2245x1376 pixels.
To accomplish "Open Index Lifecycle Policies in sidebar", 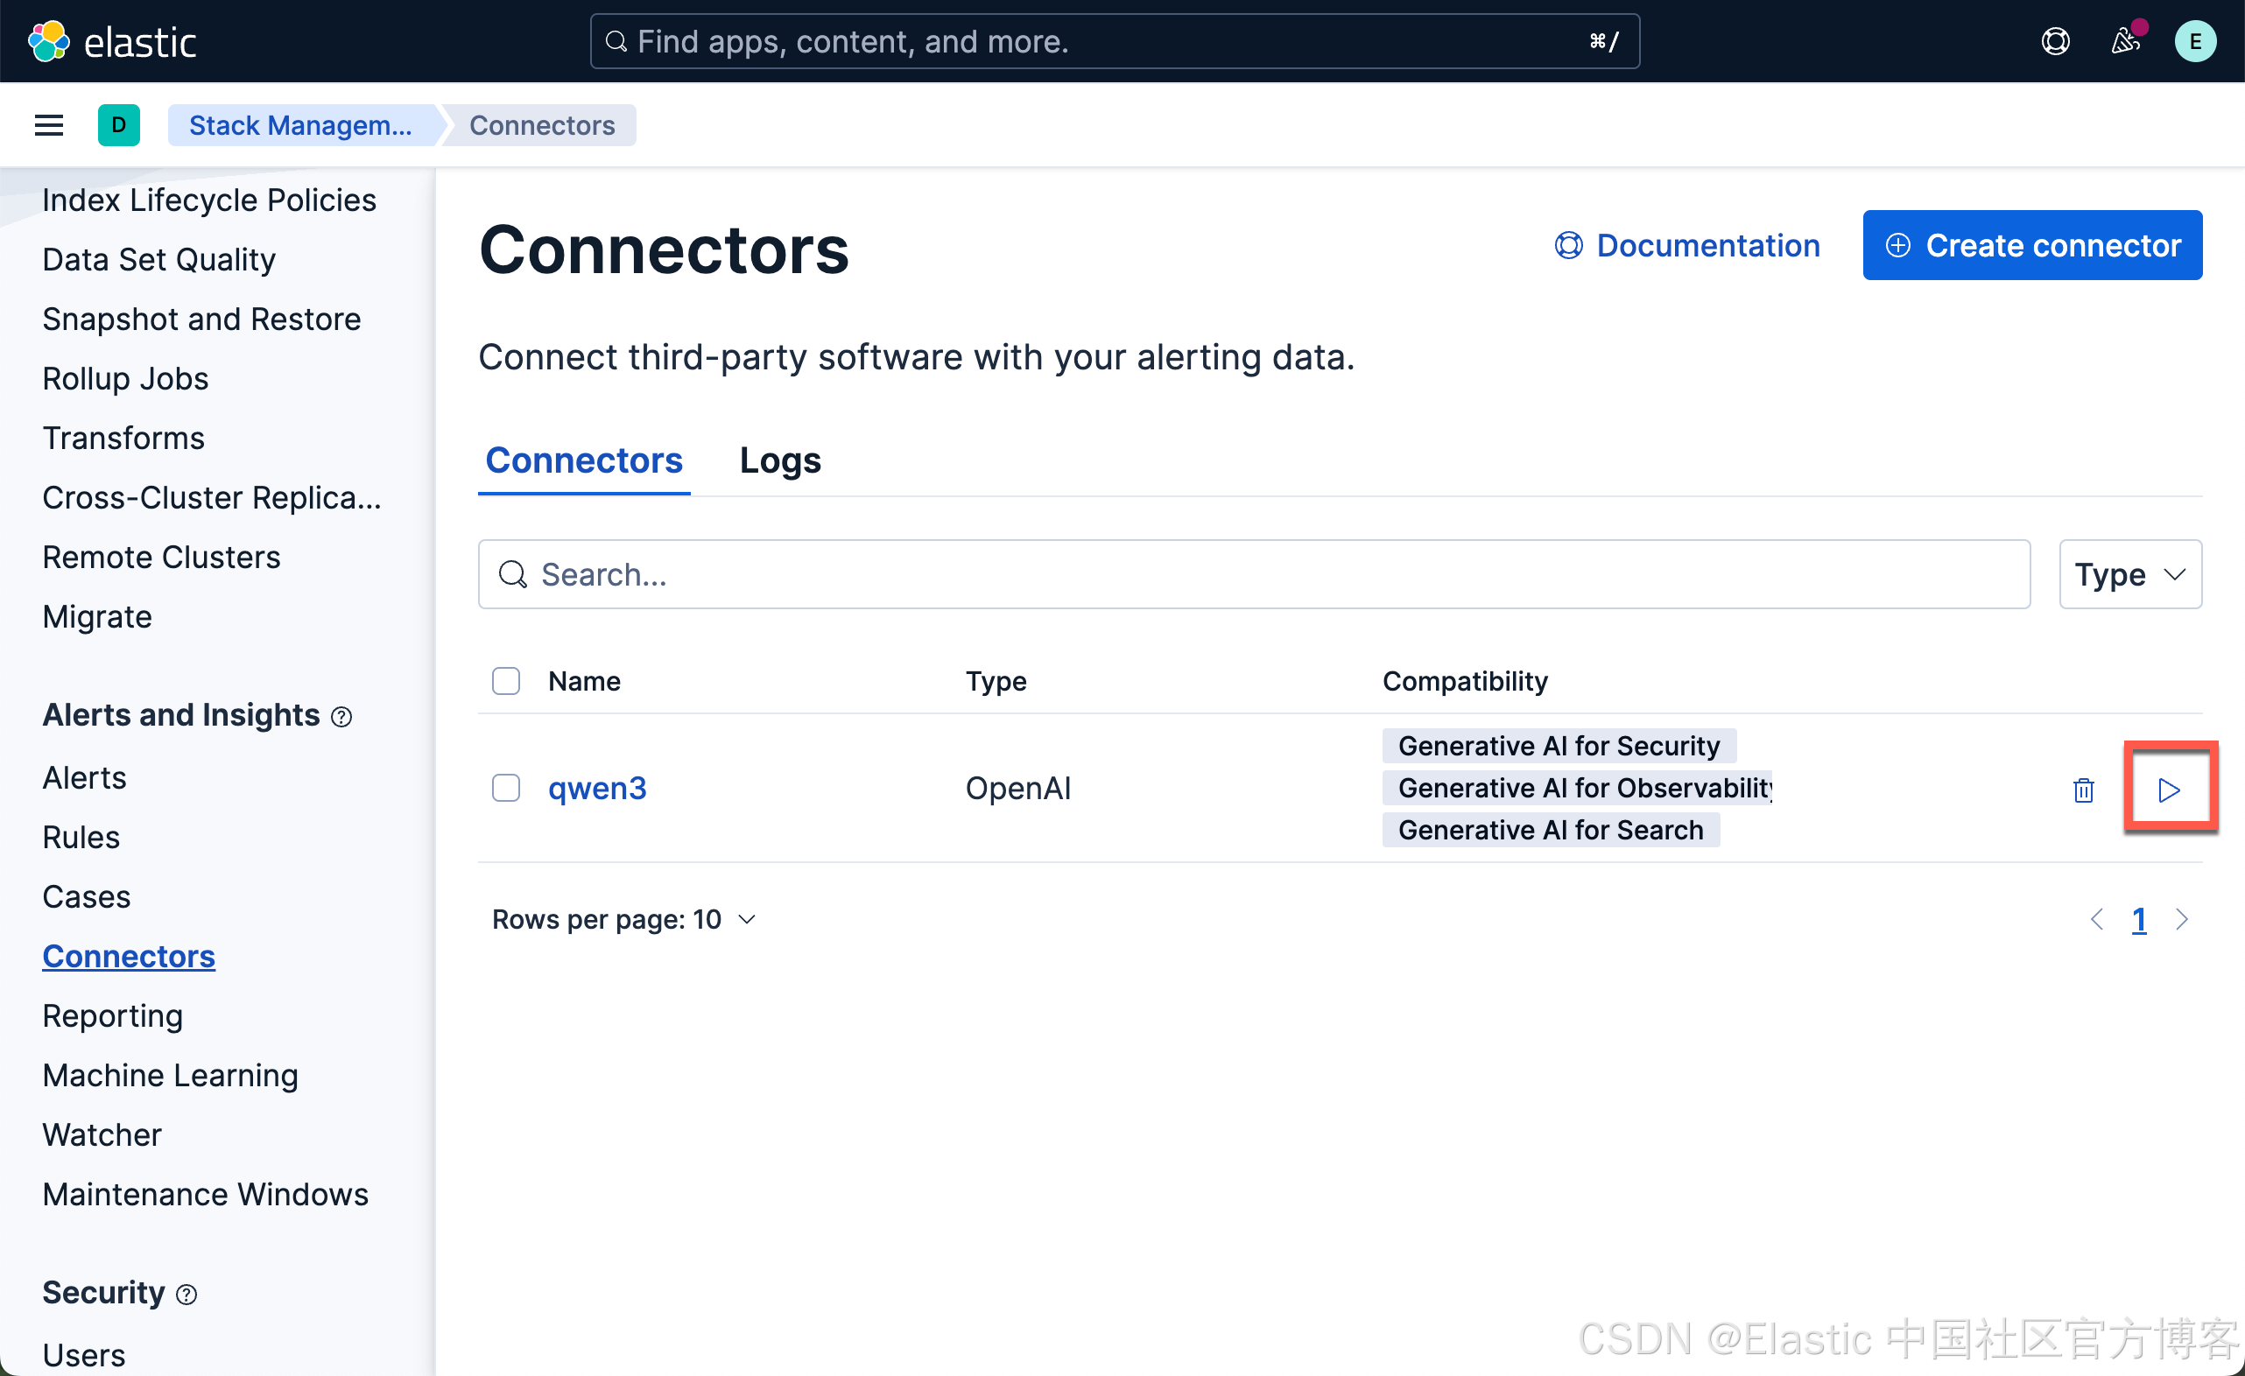I will coord(208,200).
